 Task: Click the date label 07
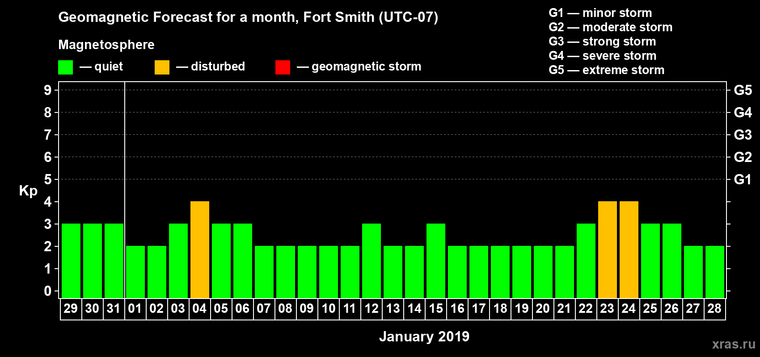(264, 308)
